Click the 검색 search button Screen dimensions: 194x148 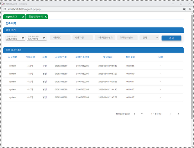point(171,38)
